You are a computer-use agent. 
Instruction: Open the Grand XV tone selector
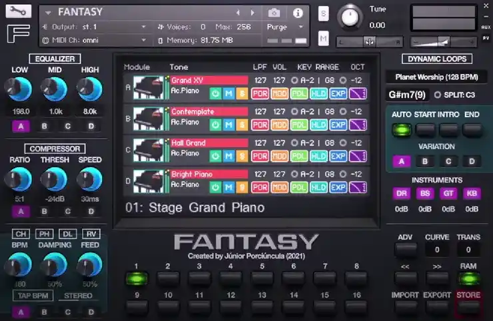(x=209, y=81)
